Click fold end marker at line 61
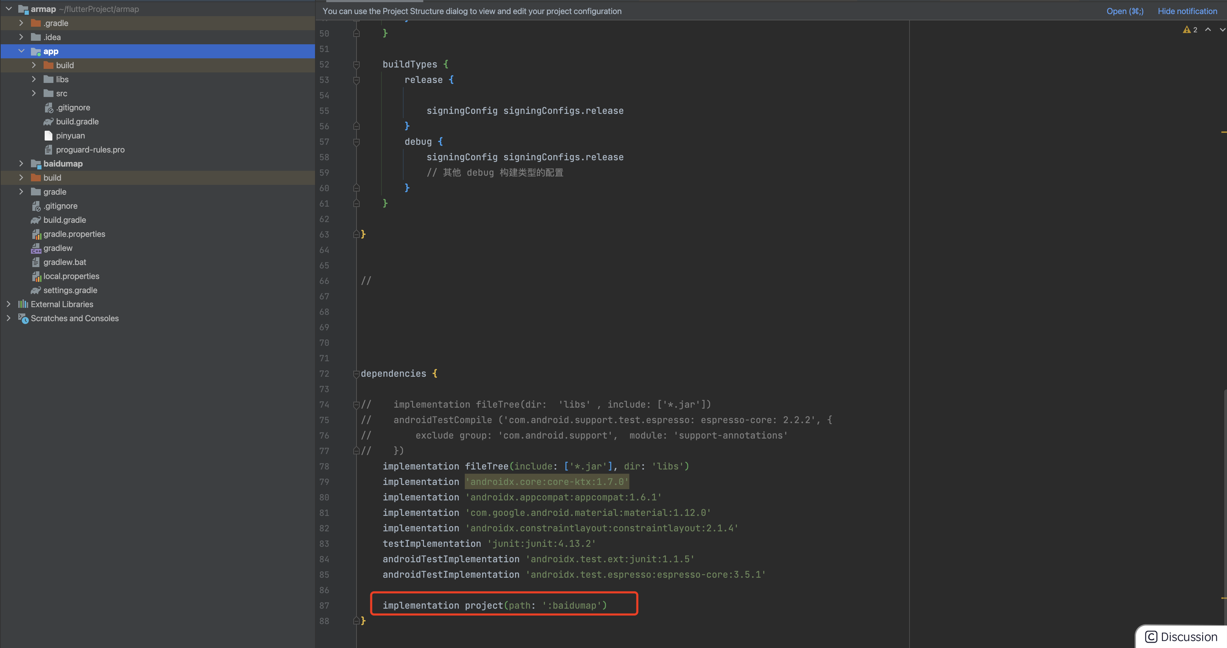Image resolution: width=1227 pixels, height=648 pixels. (x=356, y=203)
